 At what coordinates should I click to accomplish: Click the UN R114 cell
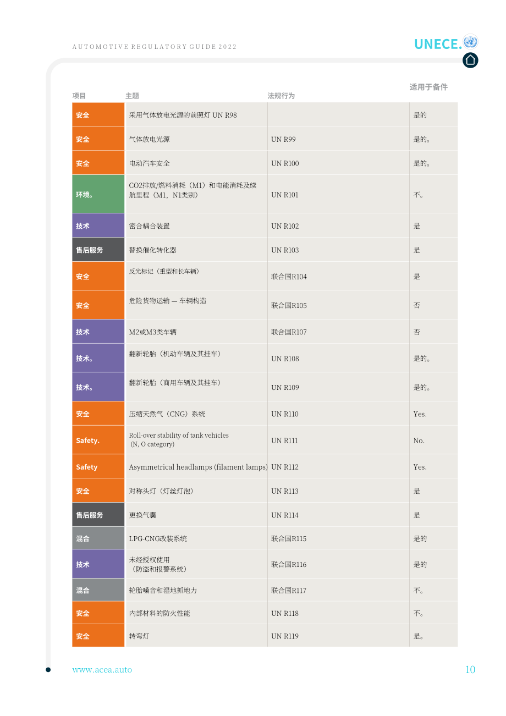tap(338, 515)
